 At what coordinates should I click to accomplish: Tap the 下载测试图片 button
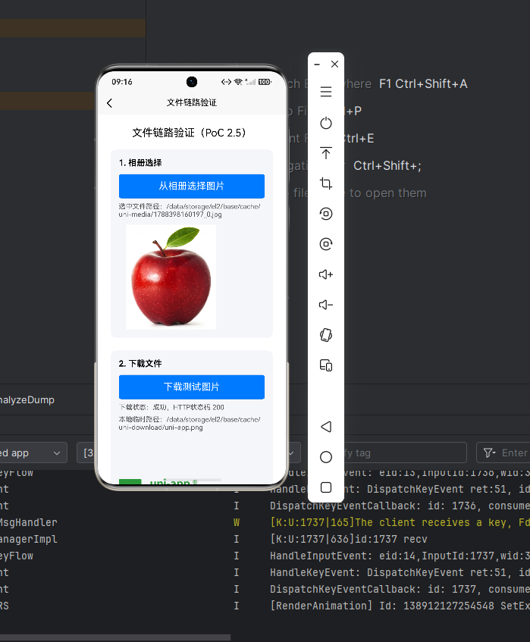[x=192, y=387]
